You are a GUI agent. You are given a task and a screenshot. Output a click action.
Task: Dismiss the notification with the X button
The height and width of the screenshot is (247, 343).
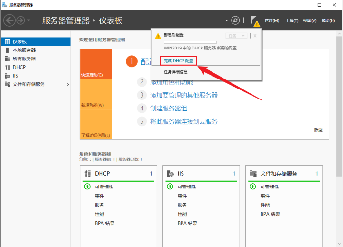255,36
